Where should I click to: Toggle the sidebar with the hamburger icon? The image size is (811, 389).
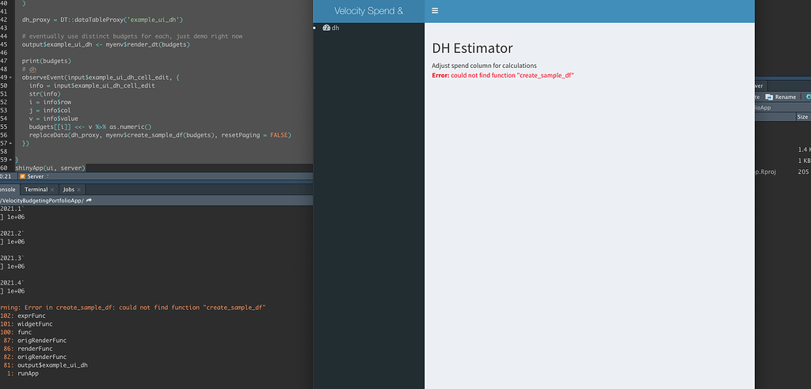point(435,11)
